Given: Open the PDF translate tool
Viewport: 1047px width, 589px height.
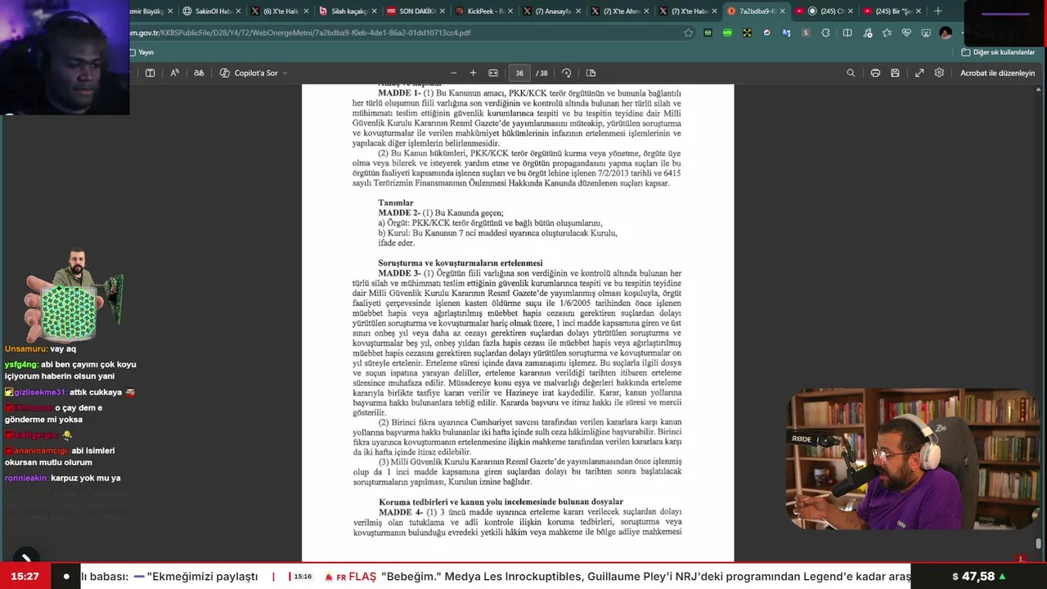Looking at the screenshot, I should pos(199,73).
